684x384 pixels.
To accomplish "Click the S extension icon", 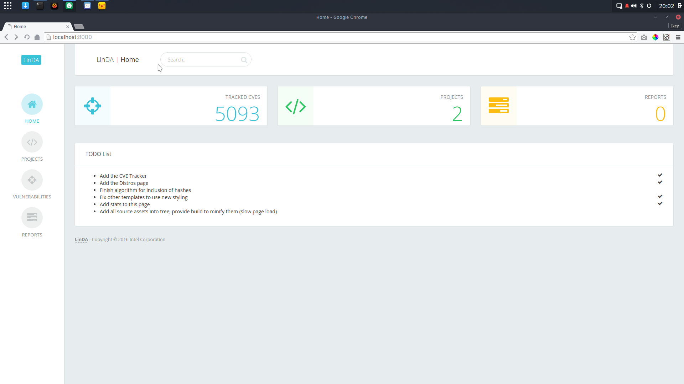I will 667,37.
